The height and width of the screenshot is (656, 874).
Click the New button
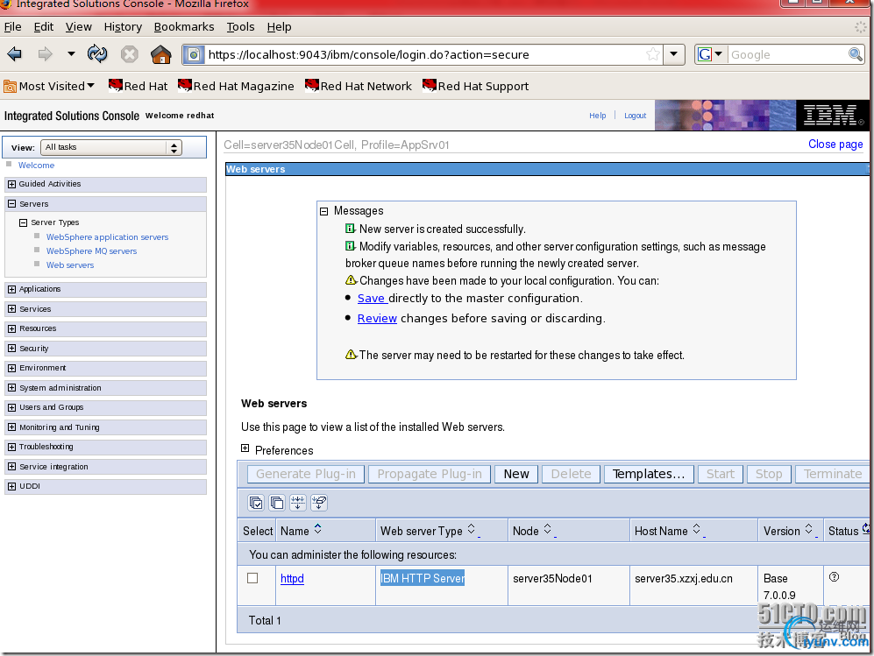point(516,474)
